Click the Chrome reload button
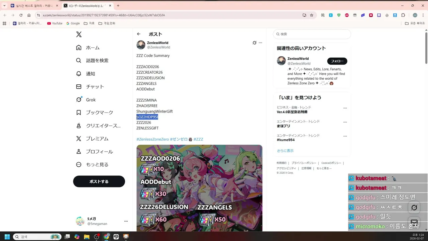This screenshot has height=241, width=428. tap(21, 15)
